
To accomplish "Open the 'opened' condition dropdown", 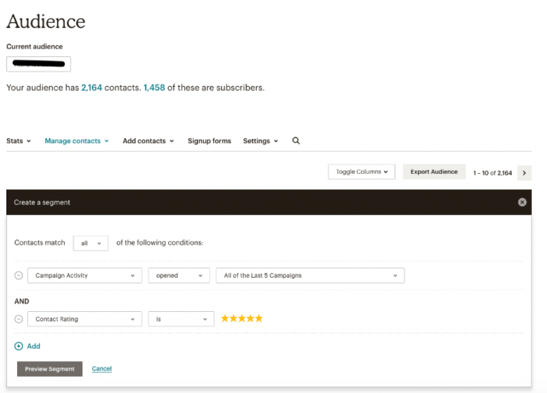I will (179, 276).
